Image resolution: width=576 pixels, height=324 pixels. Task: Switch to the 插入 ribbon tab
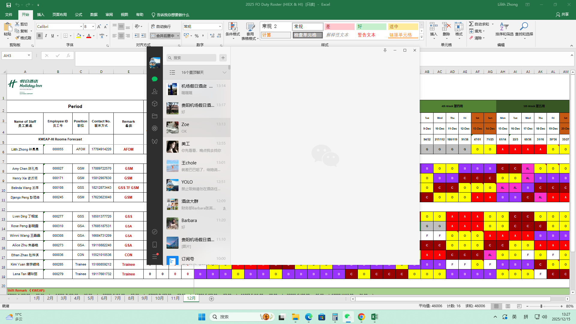point(40,15)
